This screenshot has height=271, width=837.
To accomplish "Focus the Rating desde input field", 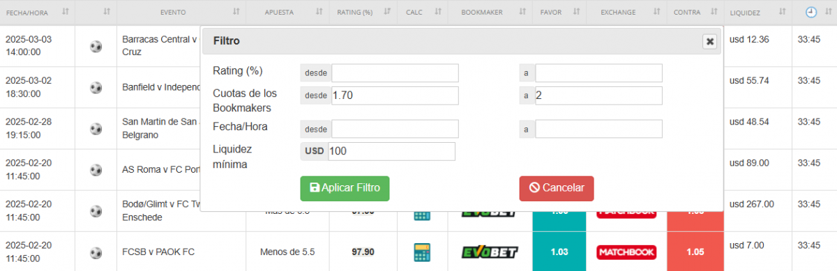I will tap(395, 73).
